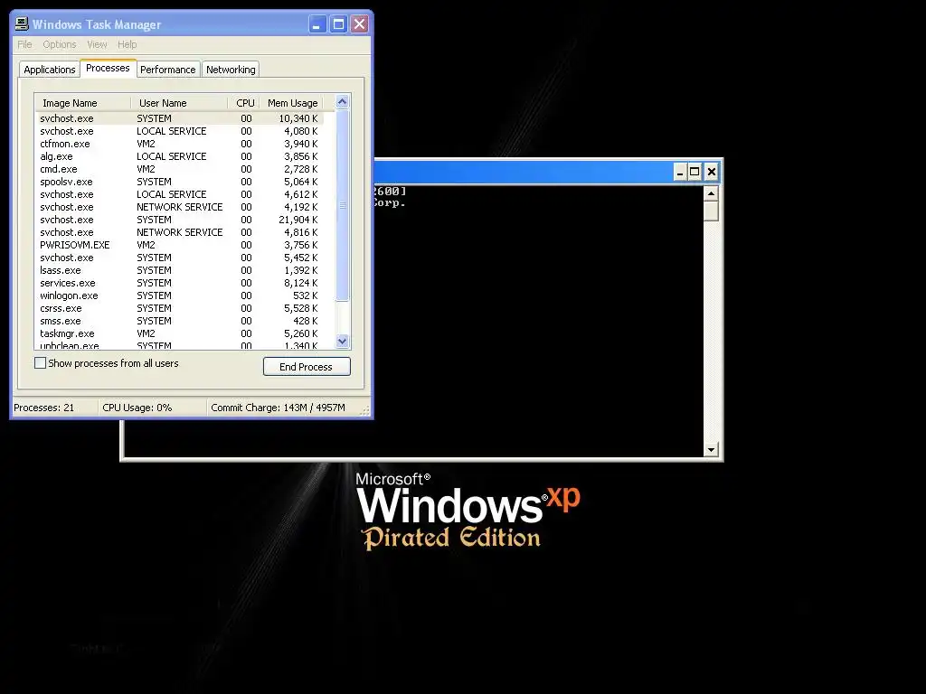The width and height of the screenshot is (926, 694).
Task: Minimize the Task Manager window
Action: click(317, 24)
